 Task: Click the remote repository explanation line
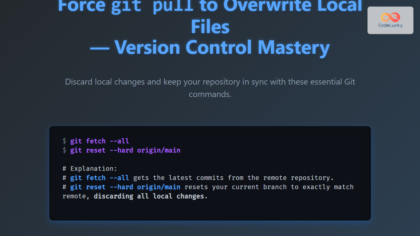pos(198,178)
